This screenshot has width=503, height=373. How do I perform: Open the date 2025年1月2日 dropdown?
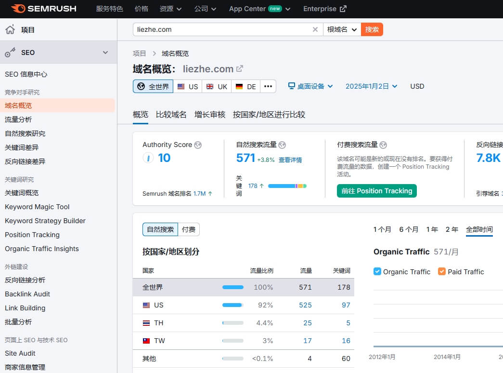[x=372, y=86]
